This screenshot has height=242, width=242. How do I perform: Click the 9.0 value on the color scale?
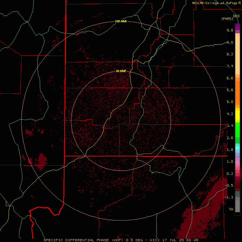point(230,42)
